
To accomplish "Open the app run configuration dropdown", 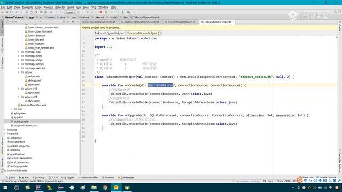I will (70, 12).
